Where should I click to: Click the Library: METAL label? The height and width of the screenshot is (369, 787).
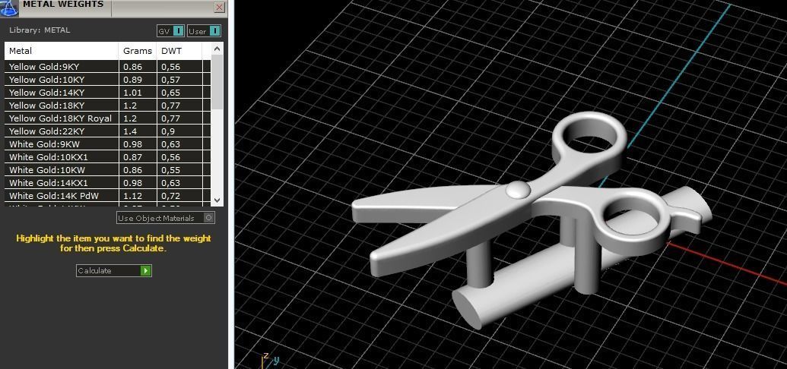tap(40, 30)
